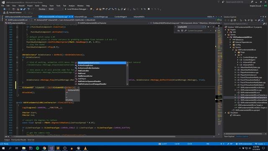Click the Collapse All icon in Solution Explorer
This screenshot has width=268, height=151.
pyautogui.click(x=249, y=21)
